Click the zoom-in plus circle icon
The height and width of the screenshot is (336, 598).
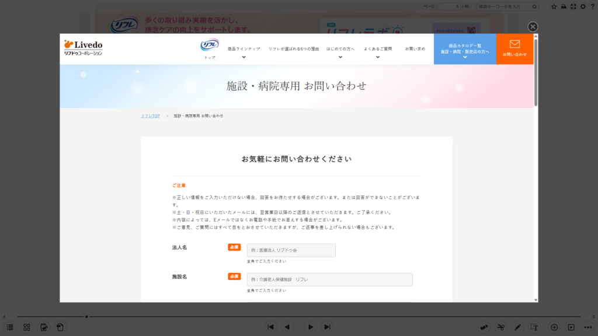pos(554,327)
